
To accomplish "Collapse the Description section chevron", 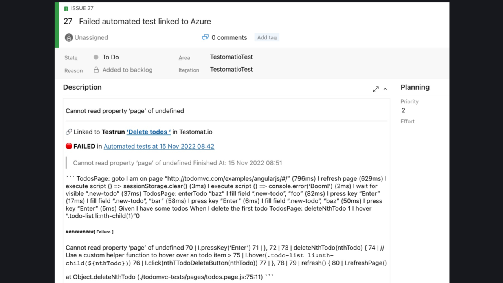I will click(x=385, y=89).
